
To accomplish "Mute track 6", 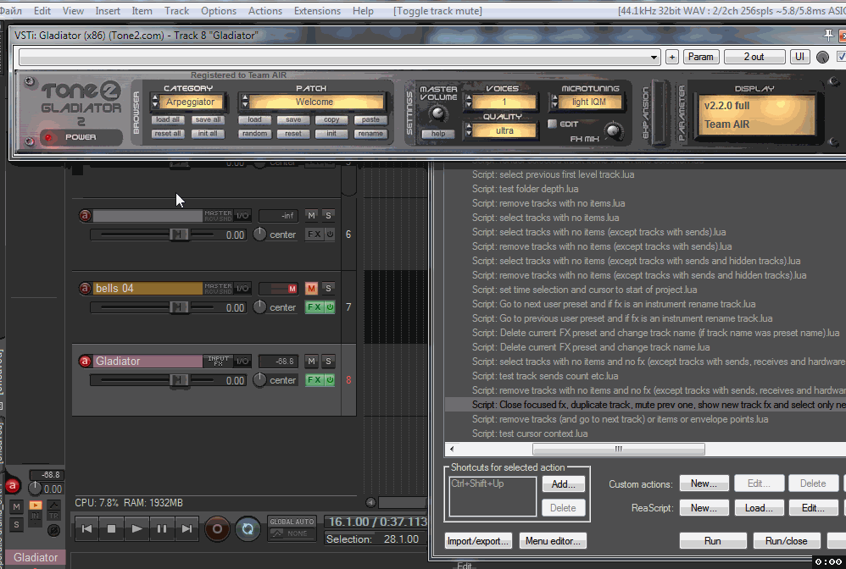I will point(311,216).
